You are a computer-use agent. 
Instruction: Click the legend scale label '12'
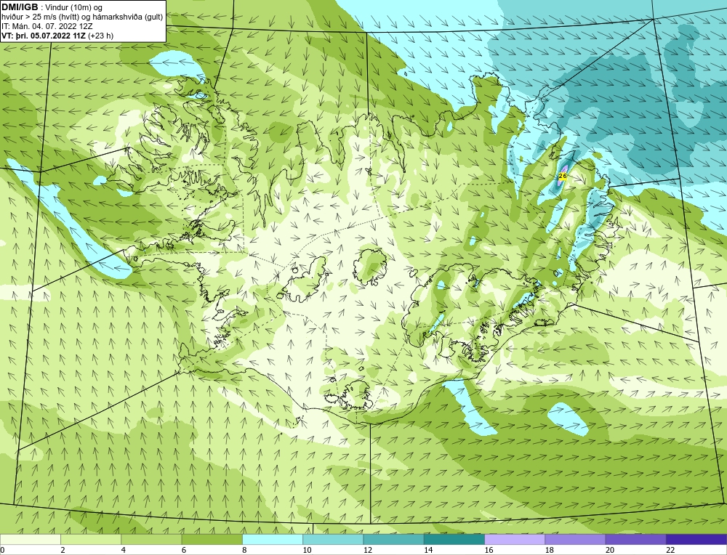click(368, 550)
